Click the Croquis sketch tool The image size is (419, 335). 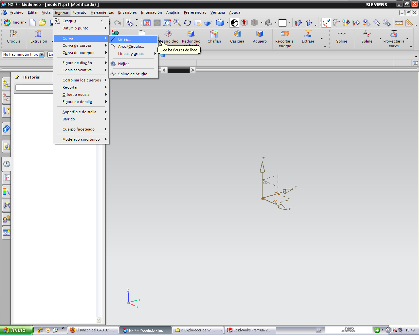14,37
